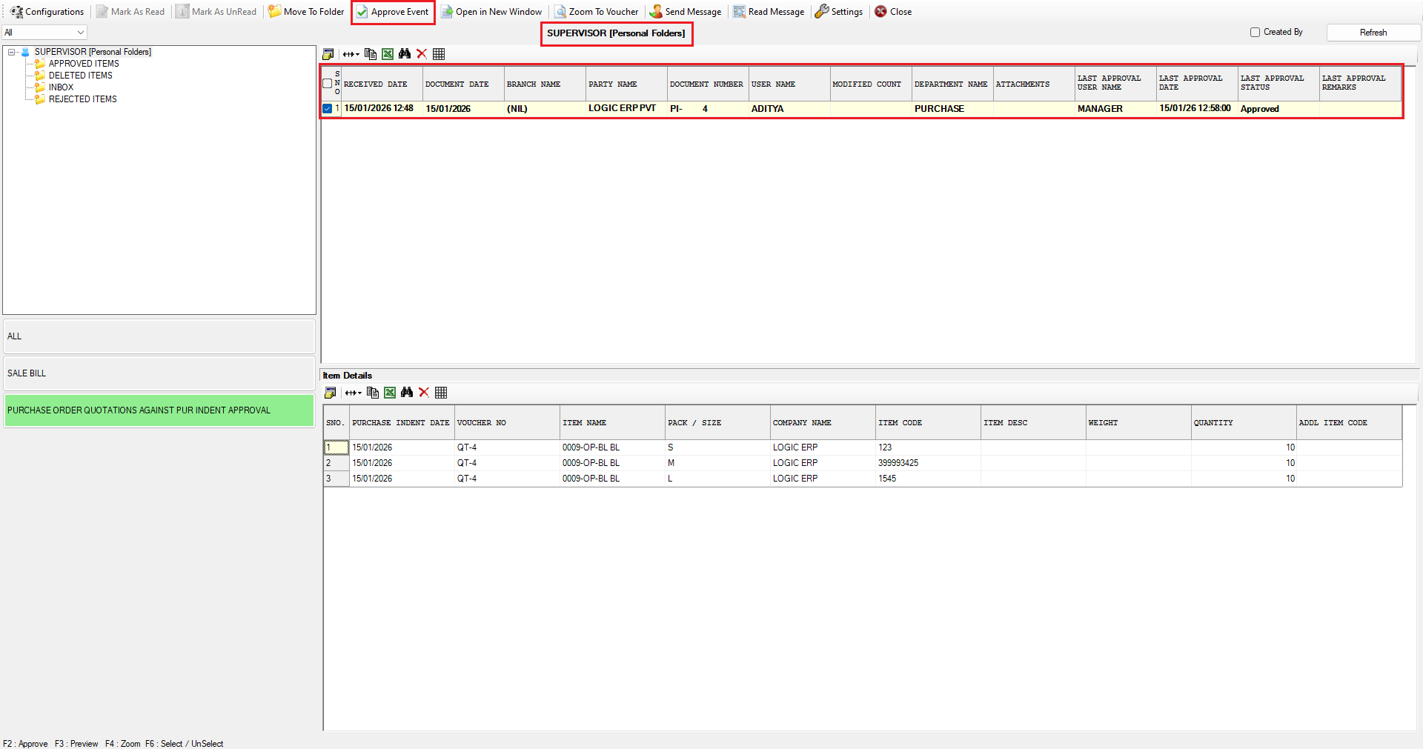Select the SALE BILL category tab

pyautogui.click(x=159, y=373)
